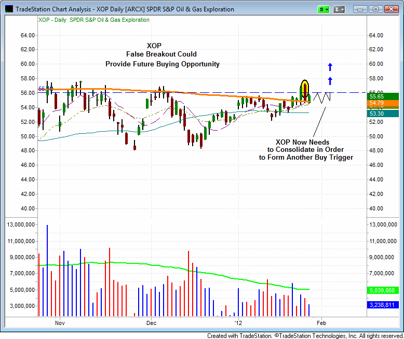Viewport: 404px width, 339px height.
Task: Click the Dec date axis label
Action: [151, 323]
